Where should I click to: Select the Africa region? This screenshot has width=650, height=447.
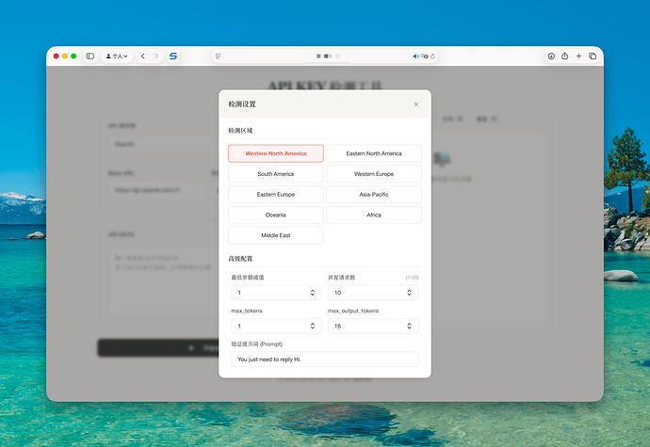[374, 215]
